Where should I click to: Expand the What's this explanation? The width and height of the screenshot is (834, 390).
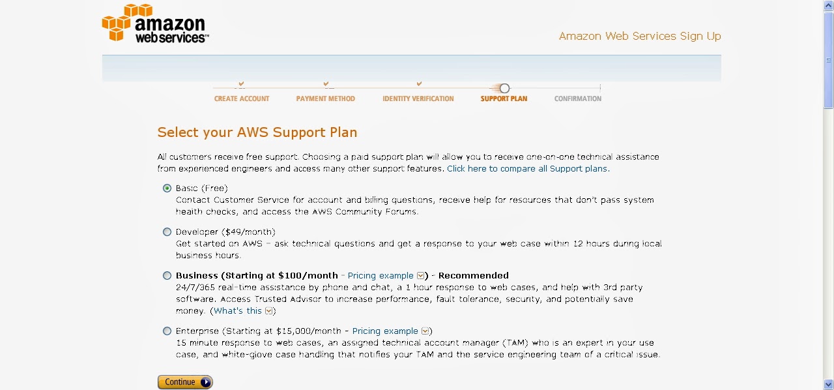point(269,311)
